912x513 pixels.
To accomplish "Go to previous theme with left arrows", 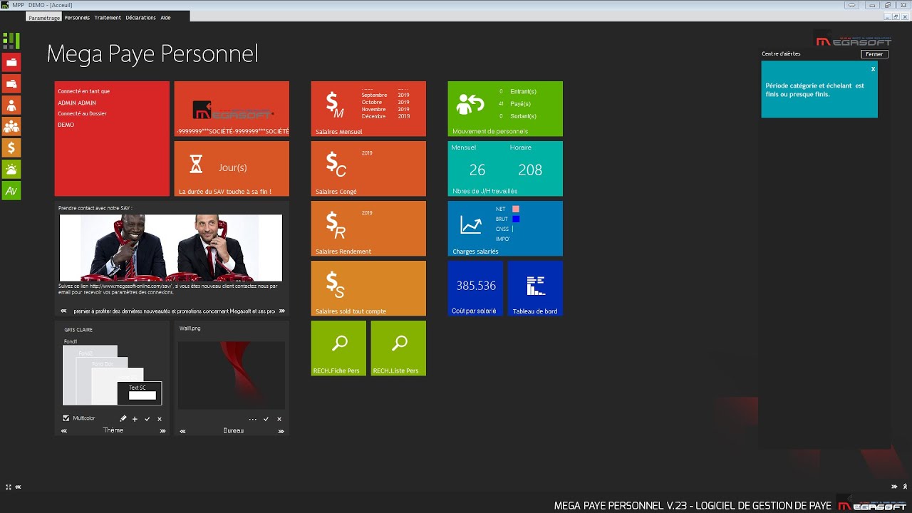I will click(64, 431).
